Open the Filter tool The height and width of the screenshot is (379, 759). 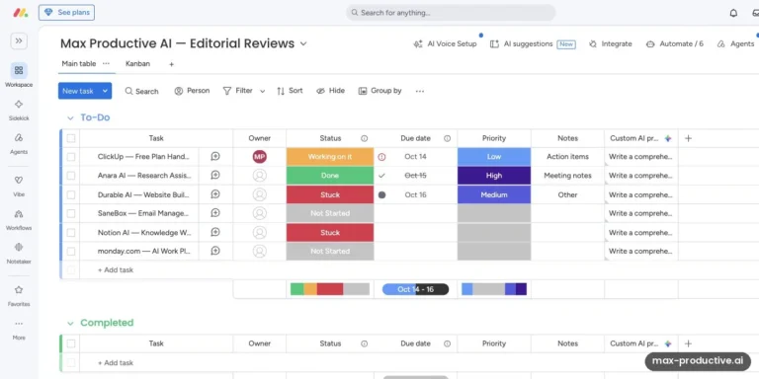tap(237, 91)
